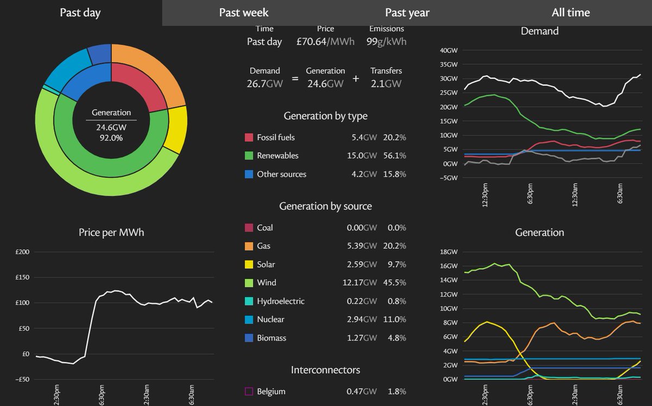Viewport: 652px width, 406px height.
Task: Click the Hydroelectric teal swatch
Action: tap(249, 301)
